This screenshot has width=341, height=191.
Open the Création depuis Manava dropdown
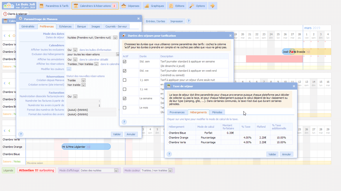tap(83, 80)
